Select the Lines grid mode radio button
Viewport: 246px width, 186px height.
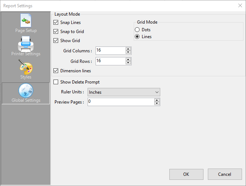click(x=137, y=37)
